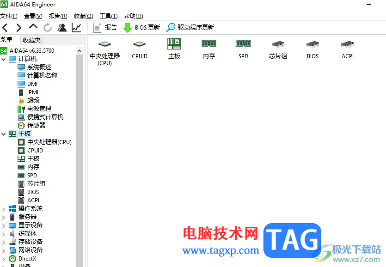Open the 查看(V) menu

[x=33, y=16]
